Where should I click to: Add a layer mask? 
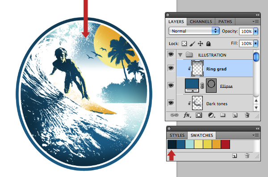point(199,115)
